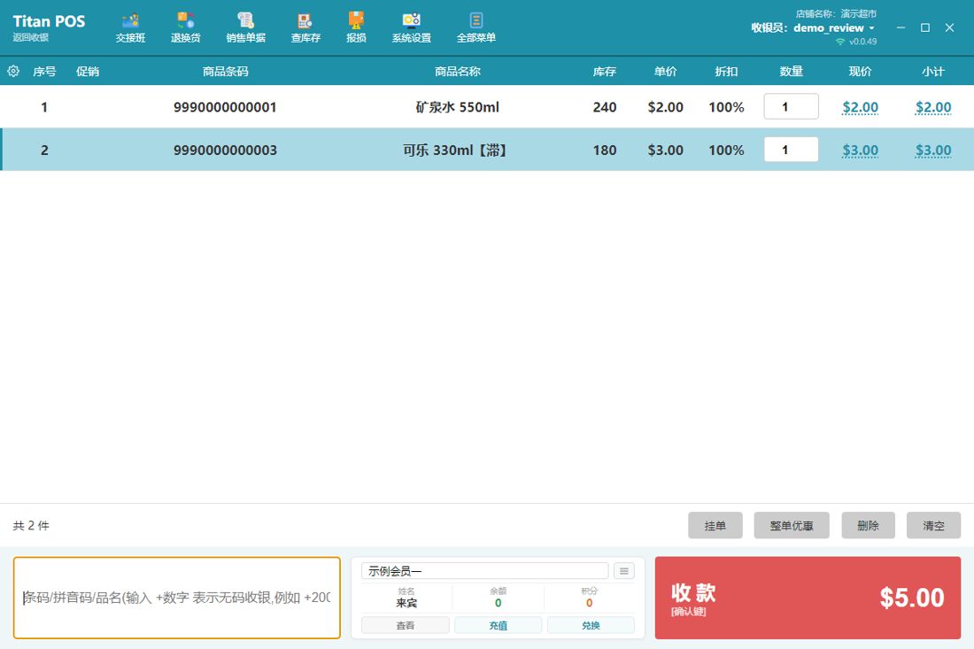The image size is (974, 649).
Task: Click the 数量 column header
Action: point(792,72)
